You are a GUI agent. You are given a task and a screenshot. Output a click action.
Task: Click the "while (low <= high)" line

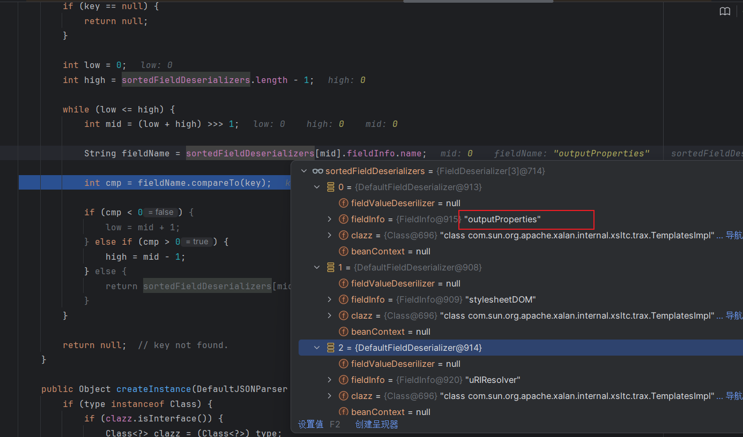(x=119, y=109)
